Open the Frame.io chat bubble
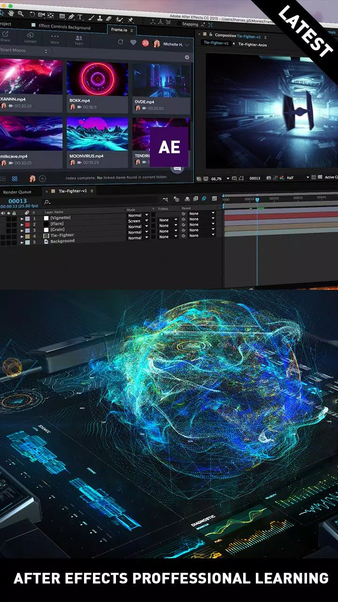Viewport: 338px width, 602px height. pyautogui.click(x=177, y=167)
